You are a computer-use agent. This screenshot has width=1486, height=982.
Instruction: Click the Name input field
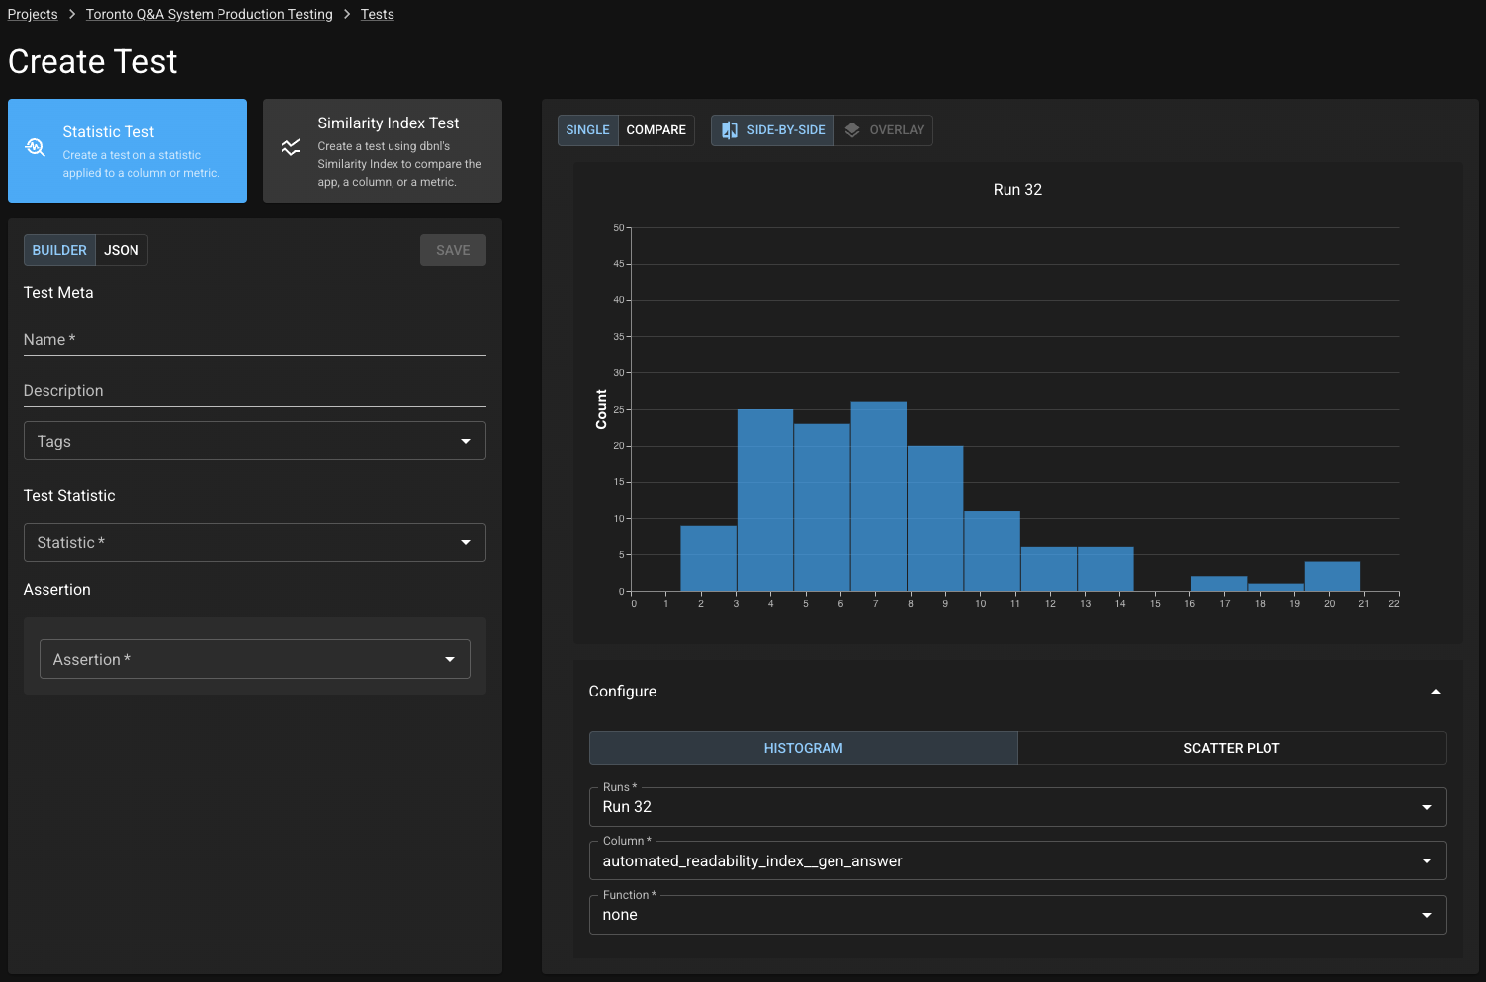point(254,340)
